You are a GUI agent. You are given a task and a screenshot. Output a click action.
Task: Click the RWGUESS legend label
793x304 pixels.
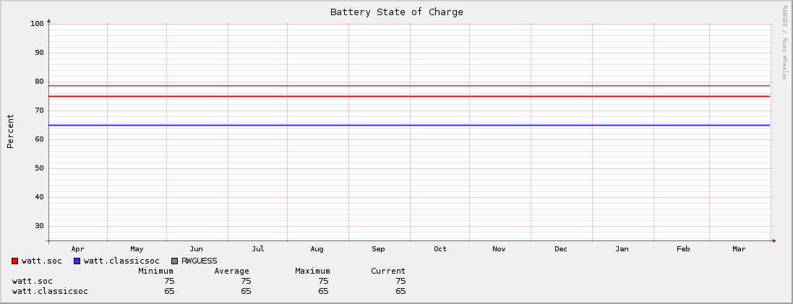[200, 261]
